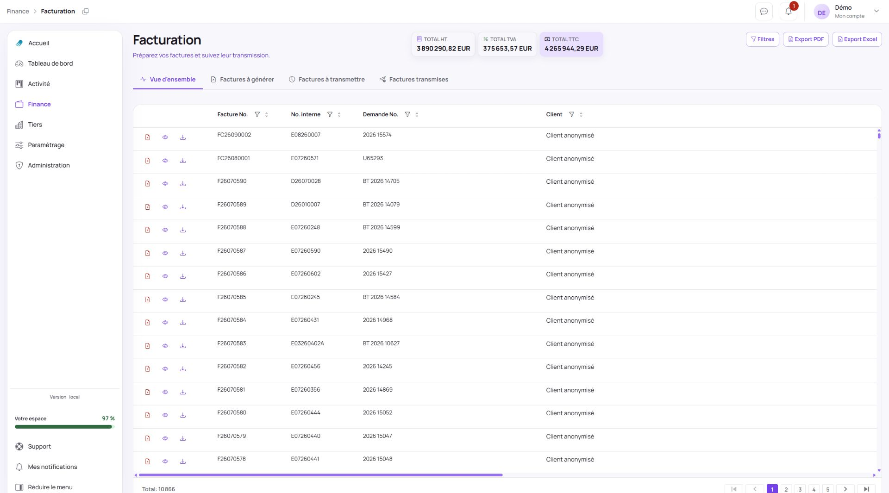Screen dimensions: 889x493
Task: Download invoice F26070583
Action: click(x=183, y=346)
